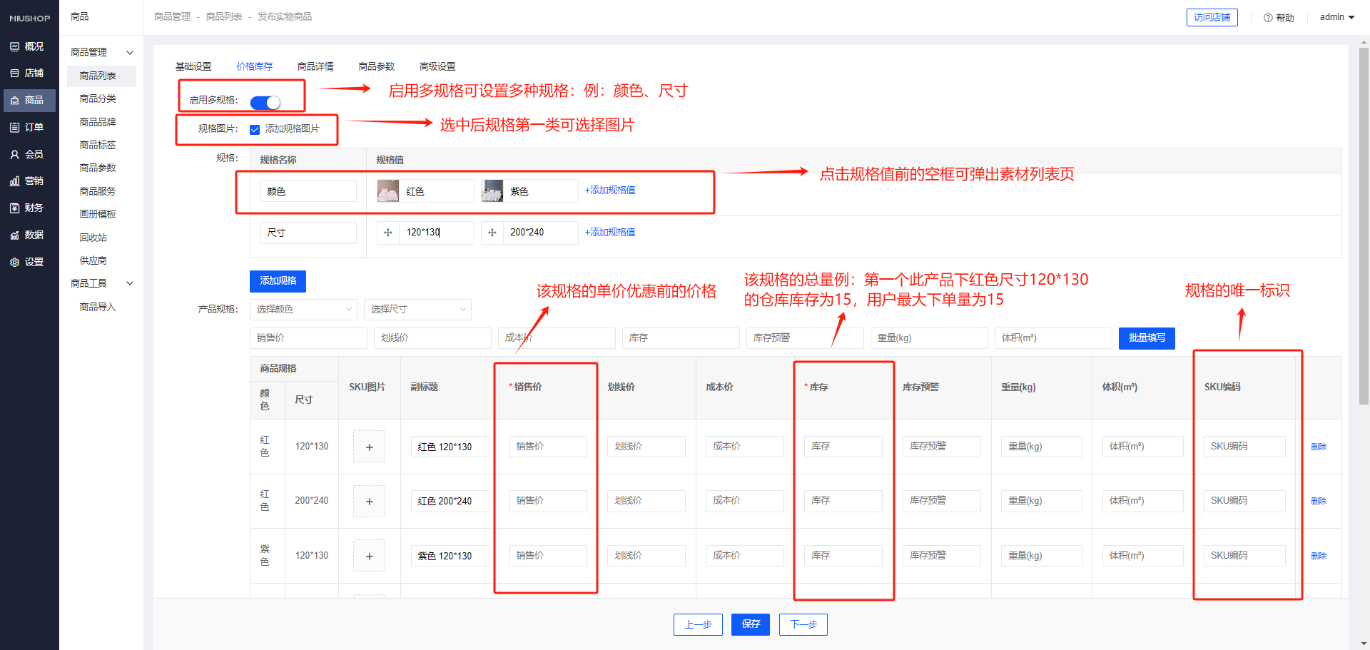Go to 店铺 store section in sidebar
Viewport: 1370px width, 650px height.
[x=15, y=73]
